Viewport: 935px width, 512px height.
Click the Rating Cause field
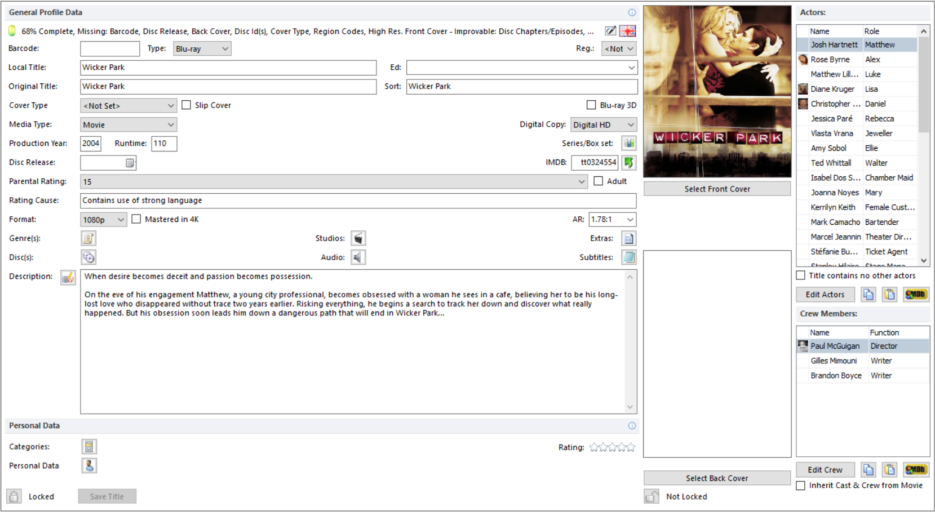pyautogui.click(x=358, y=201)
